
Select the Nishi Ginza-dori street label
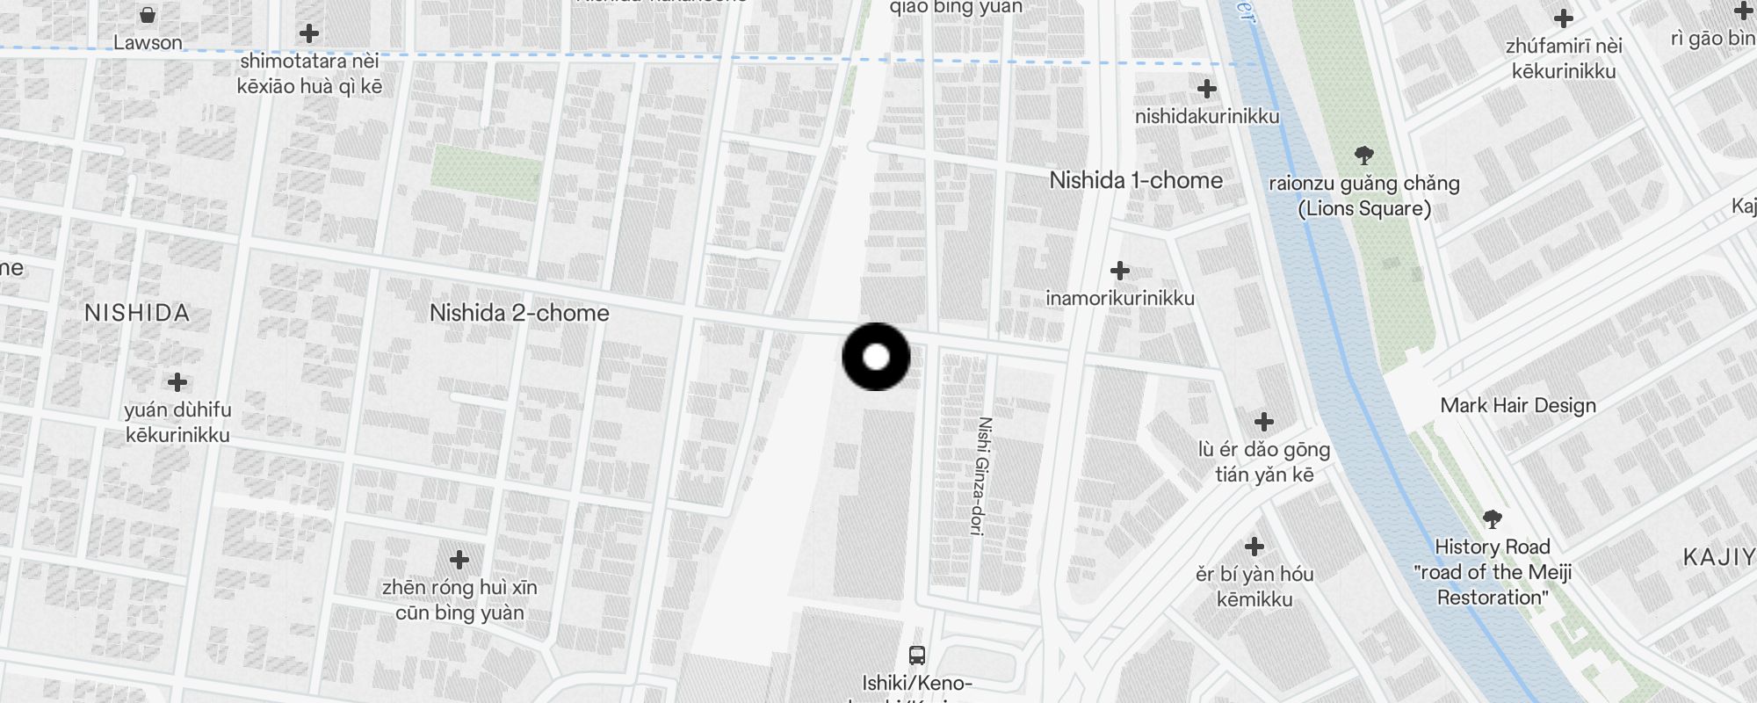pyautogui.click(x=981, y=475)
